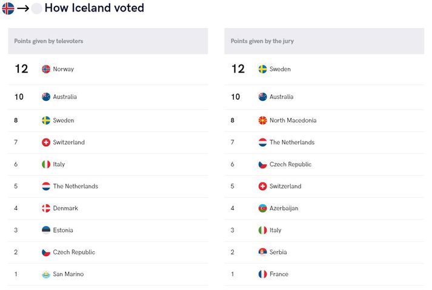Click the France flag icon
This screenshot has height=290, width=432.
click(x=262, y=274)
